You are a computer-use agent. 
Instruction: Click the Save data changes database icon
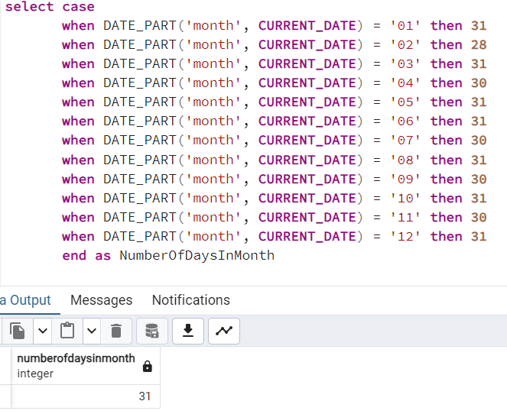(152, 331)
